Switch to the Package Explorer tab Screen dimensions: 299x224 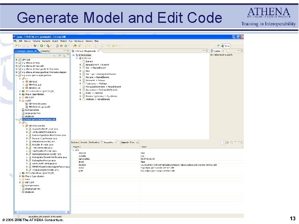pyautogui.click(x=26, y=51)
